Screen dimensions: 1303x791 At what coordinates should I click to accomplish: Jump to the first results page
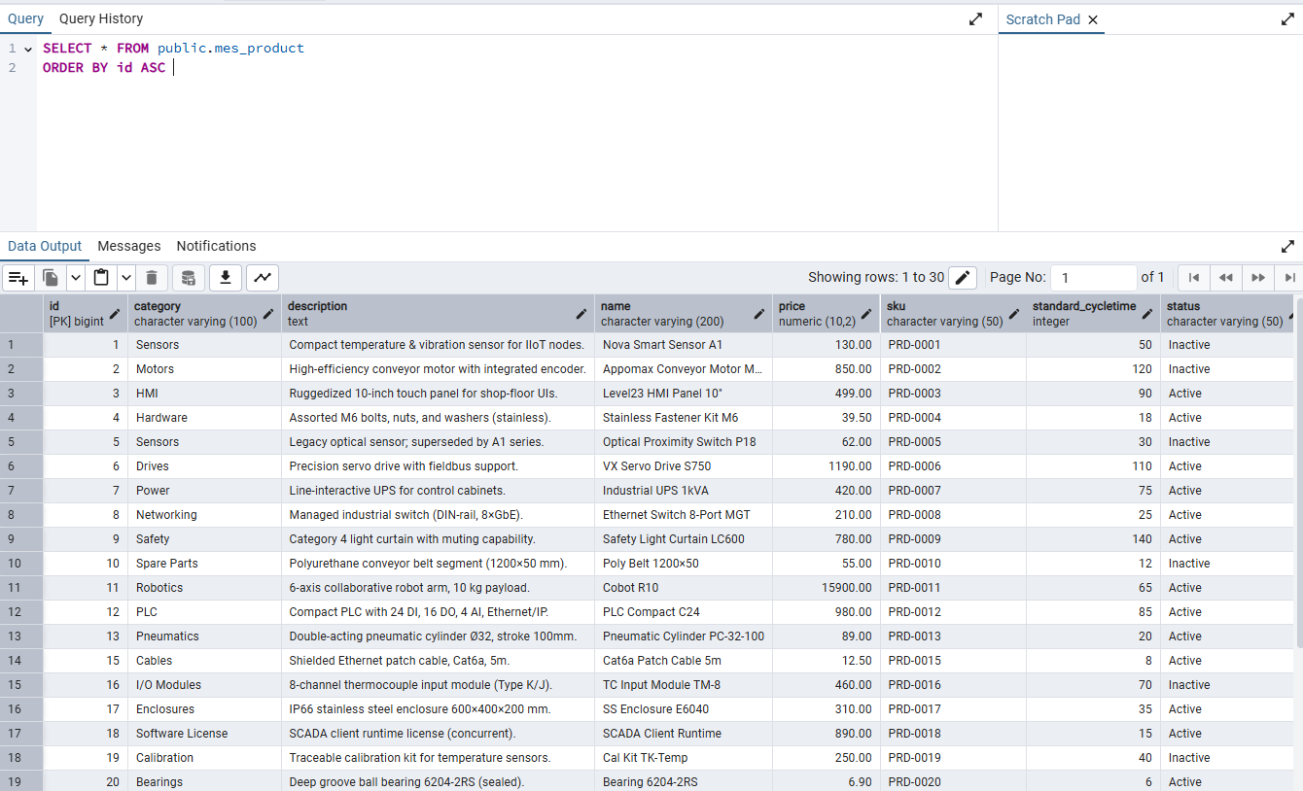(x=1194, y=278)
